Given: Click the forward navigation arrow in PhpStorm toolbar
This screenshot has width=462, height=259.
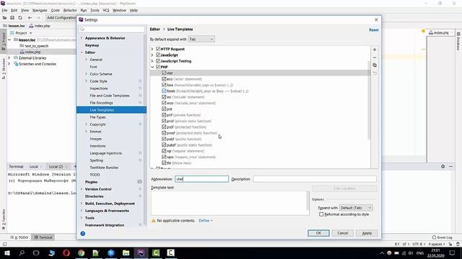Looking at the screenshot, I should tap(38, 18).
